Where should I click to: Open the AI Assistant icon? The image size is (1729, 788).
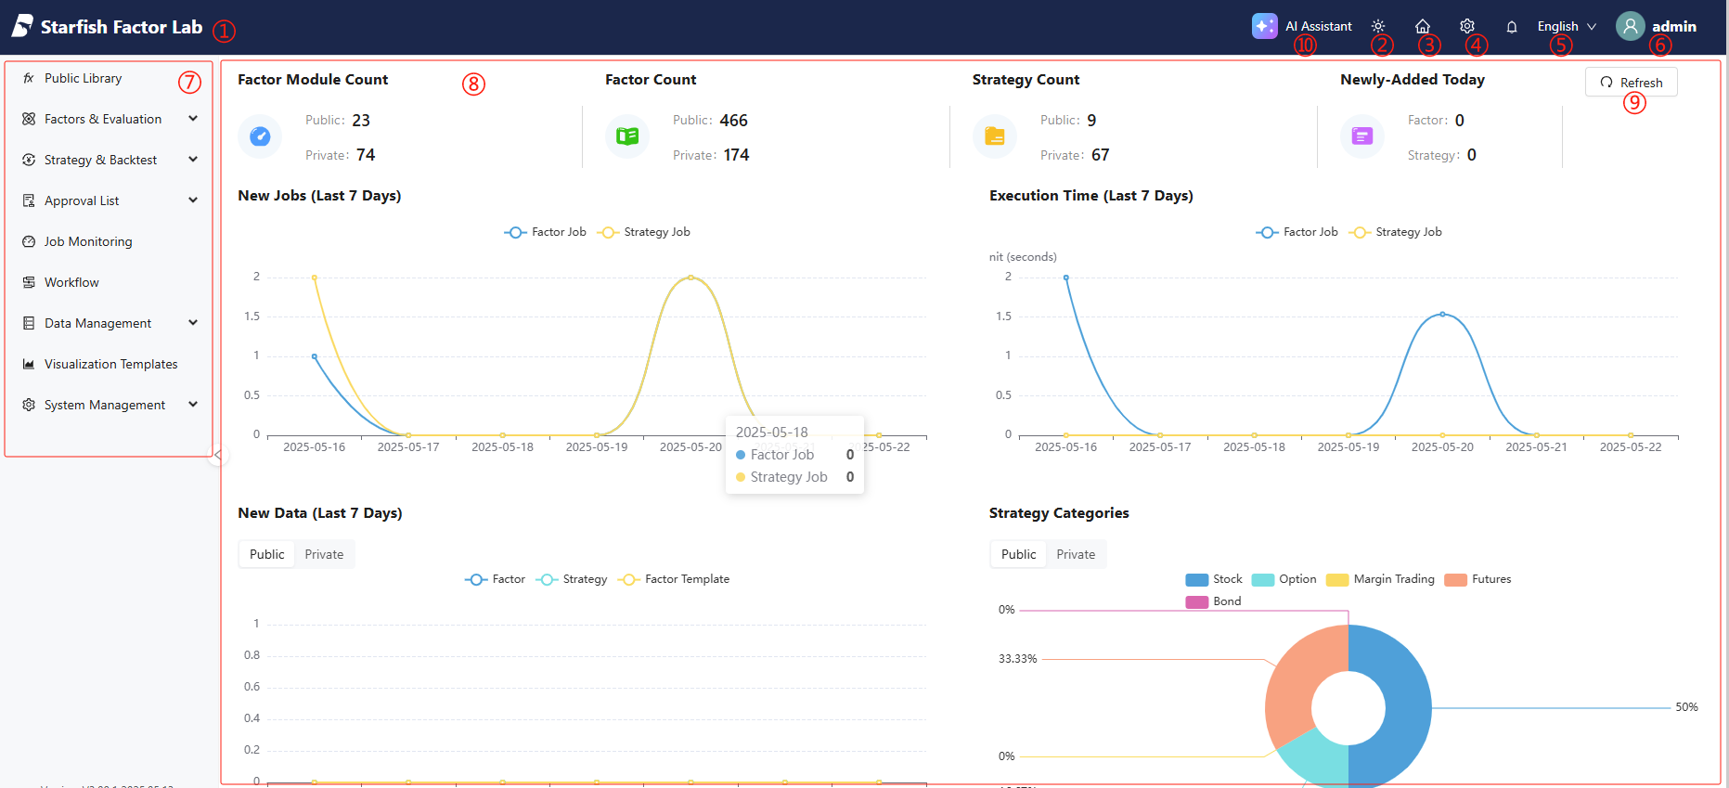(x=1264, y=26)
